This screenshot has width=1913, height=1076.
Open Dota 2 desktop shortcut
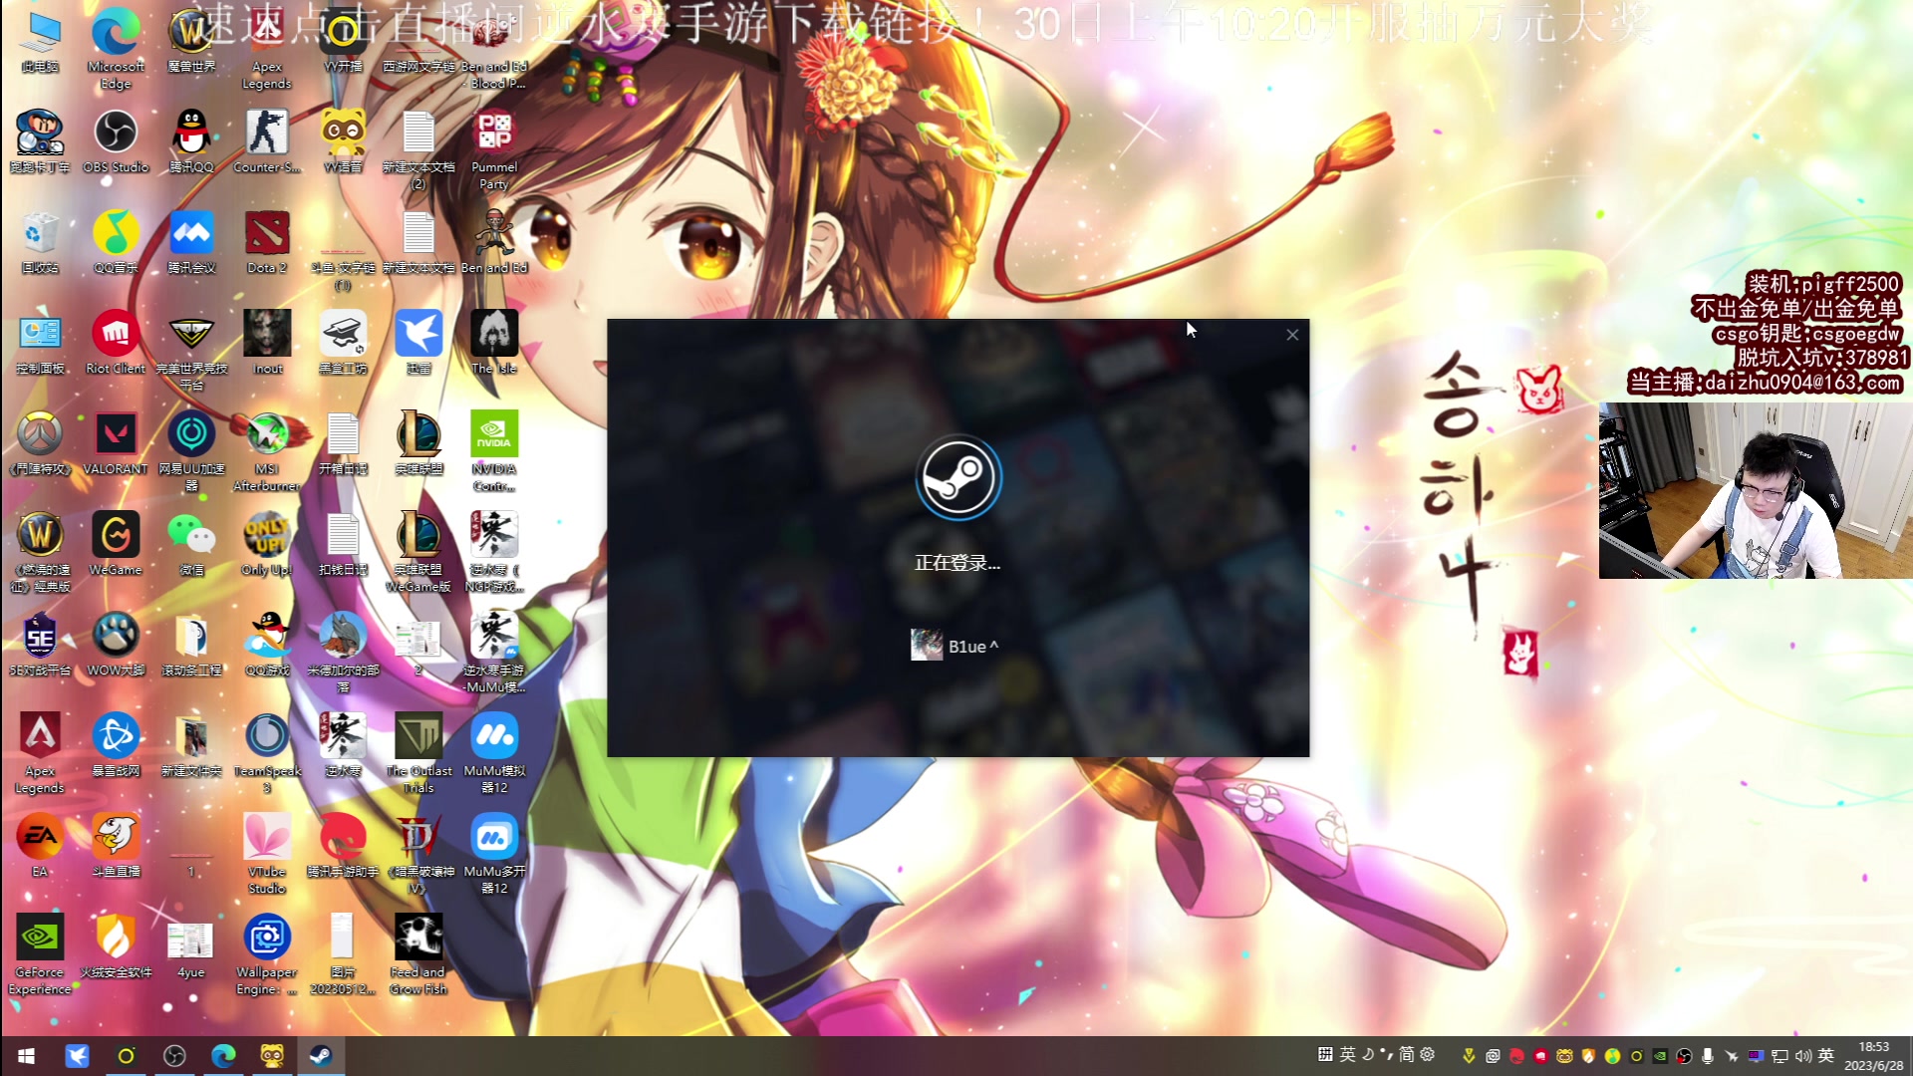pos(267,234)
